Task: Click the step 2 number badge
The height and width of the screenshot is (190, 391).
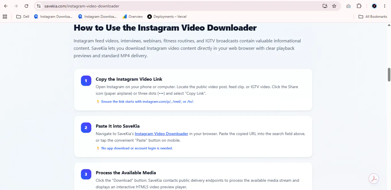Action: tap(86, 128)
